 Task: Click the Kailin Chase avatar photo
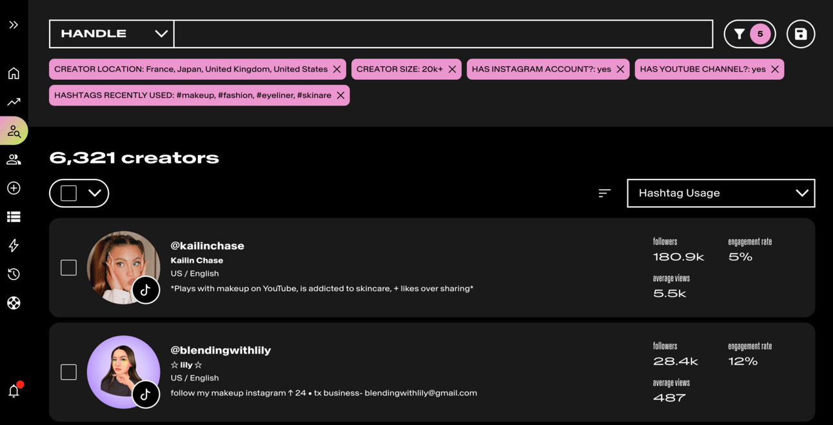coord(123,267)
